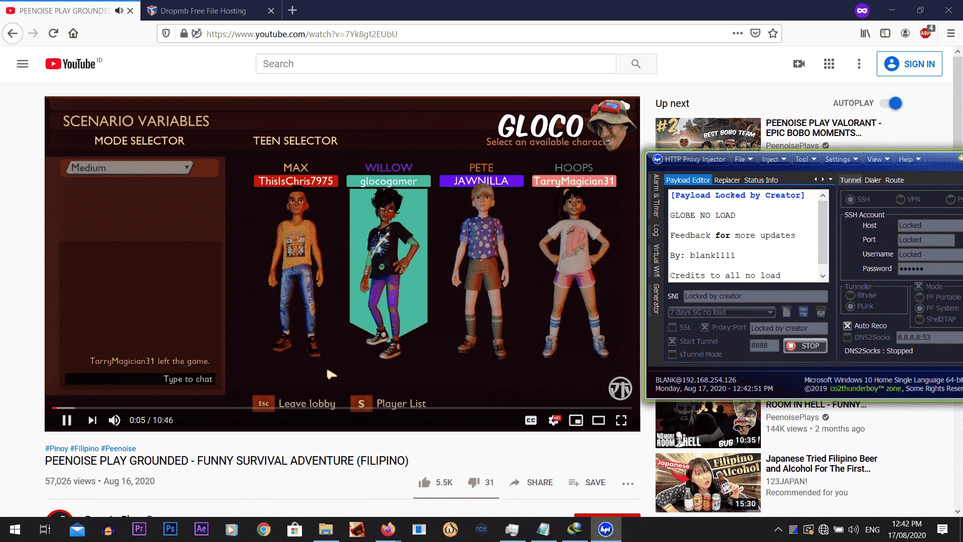Screen dimensions: 963x542
Task: Click the YouTube search input field
Action: 436,64
